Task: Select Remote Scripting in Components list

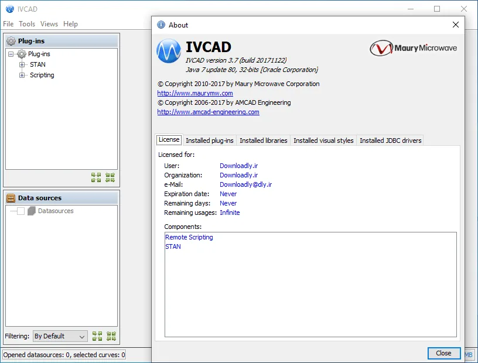Action: tap(189, 237)
